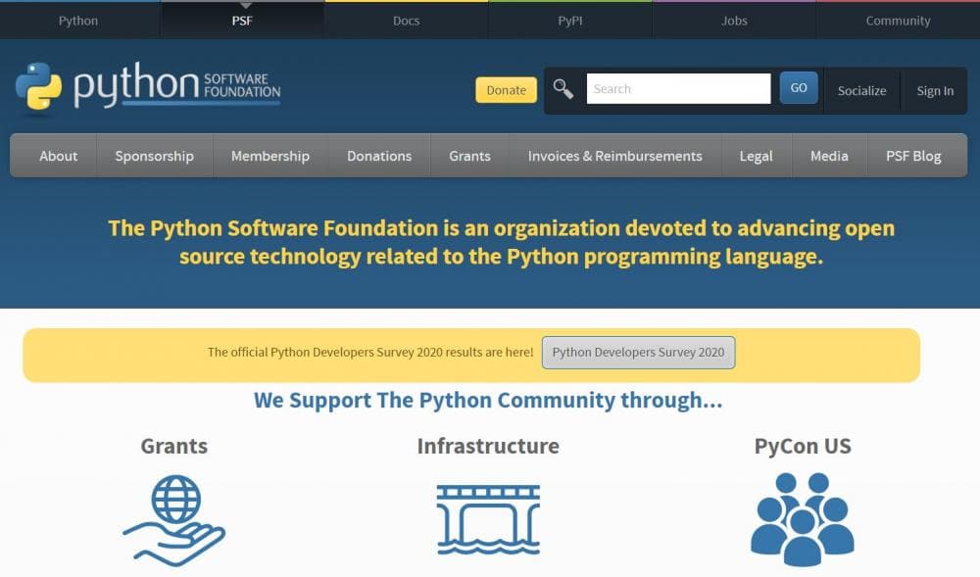980x577 pixels.
Task: Click the Grants globe-in-hand icon
Action: (x=174, y=519)
